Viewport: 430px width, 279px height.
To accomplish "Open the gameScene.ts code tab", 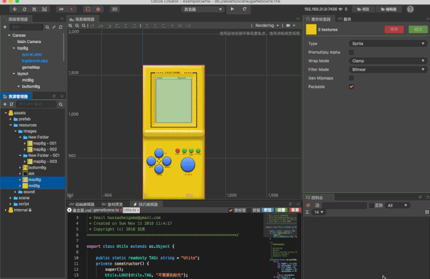I will (x=106, y=210).
